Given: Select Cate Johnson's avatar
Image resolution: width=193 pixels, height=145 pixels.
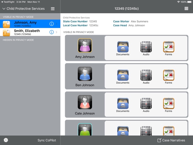Looking at the screenshot, I should pos(85,102).
